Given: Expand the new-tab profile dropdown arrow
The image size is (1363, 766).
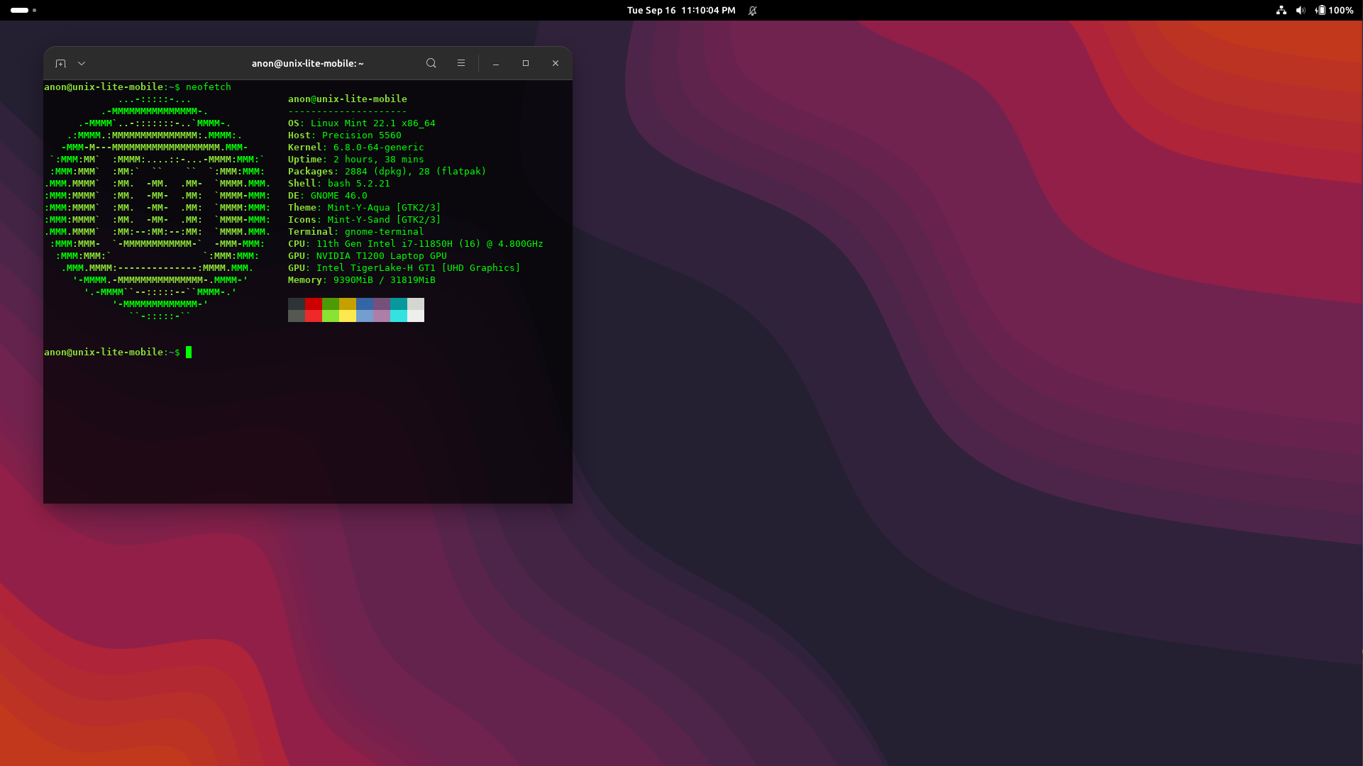Looking at the screenshot, I should click(x=82, y=63).
